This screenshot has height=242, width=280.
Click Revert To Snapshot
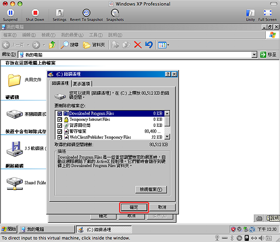click(86, 15)
